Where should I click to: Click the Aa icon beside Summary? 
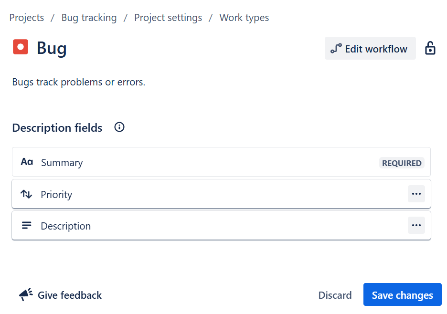pyautogui.click(x=27, y=162)
